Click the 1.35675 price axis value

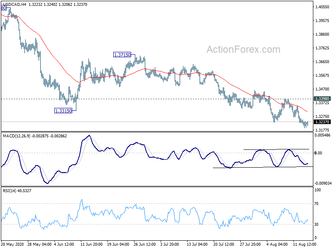[x=322, y=76]
